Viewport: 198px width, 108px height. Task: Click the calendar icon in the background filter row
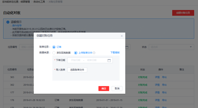click(x=127, y=47)
